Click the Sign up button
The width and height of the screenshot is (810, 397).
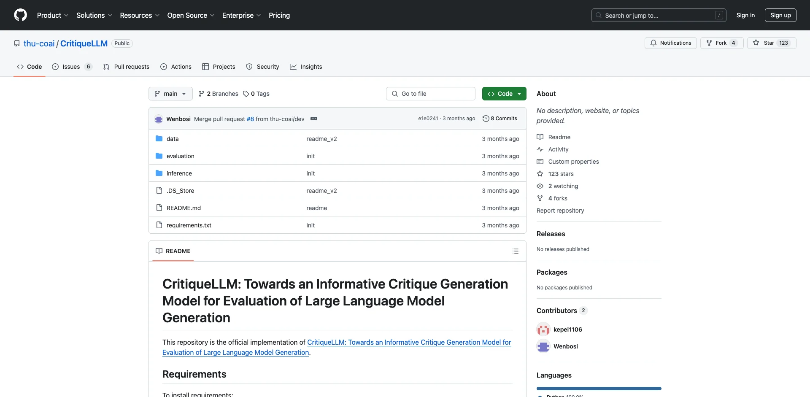pyautogui.click(x=780, y=15)
